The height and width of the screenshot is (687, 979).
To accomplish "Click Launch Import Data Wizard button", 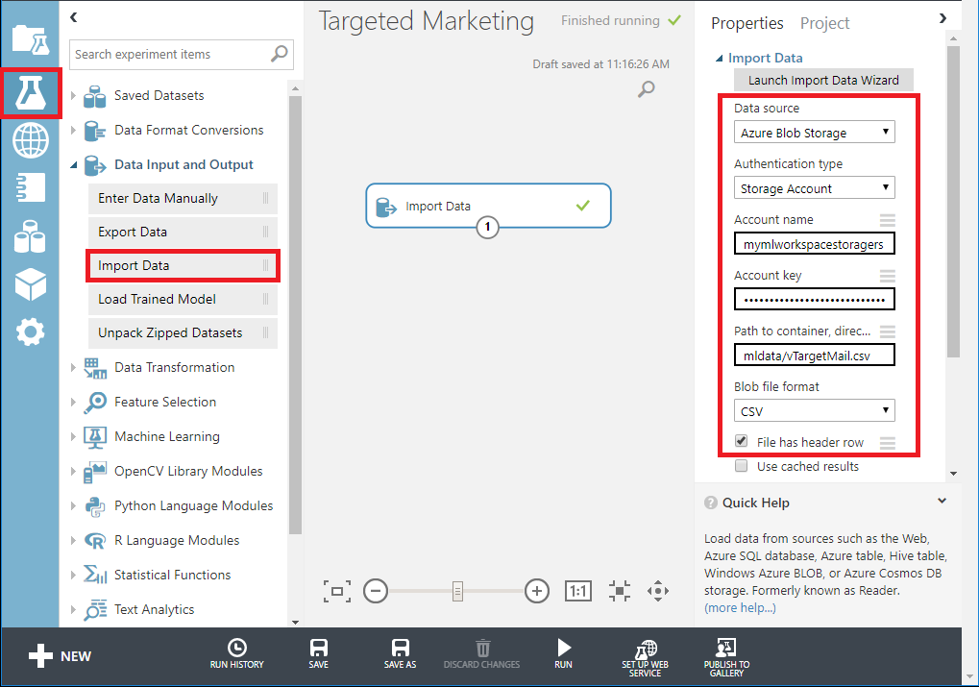I will point(823,81).
